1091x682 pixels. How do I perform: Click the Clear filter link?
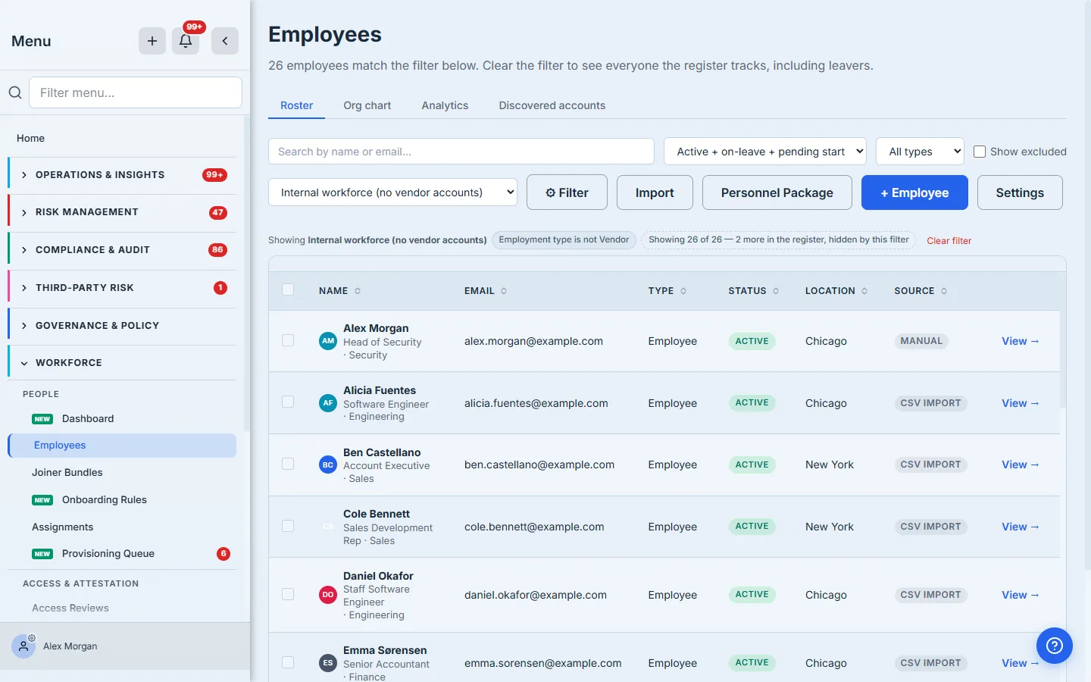pos(949,241)
